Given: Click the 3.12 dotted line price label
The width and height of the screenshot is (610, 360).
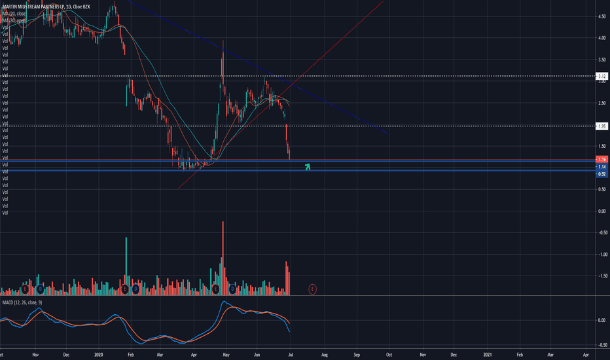Looking at the screenshot, I should pyautogui.click(x=602, y=77).
